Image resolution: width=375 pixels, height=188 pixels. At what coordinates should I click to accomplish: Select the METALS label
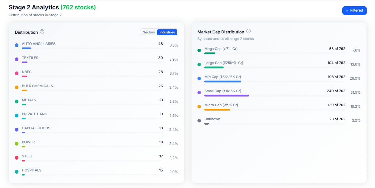[x=29, y=100]
